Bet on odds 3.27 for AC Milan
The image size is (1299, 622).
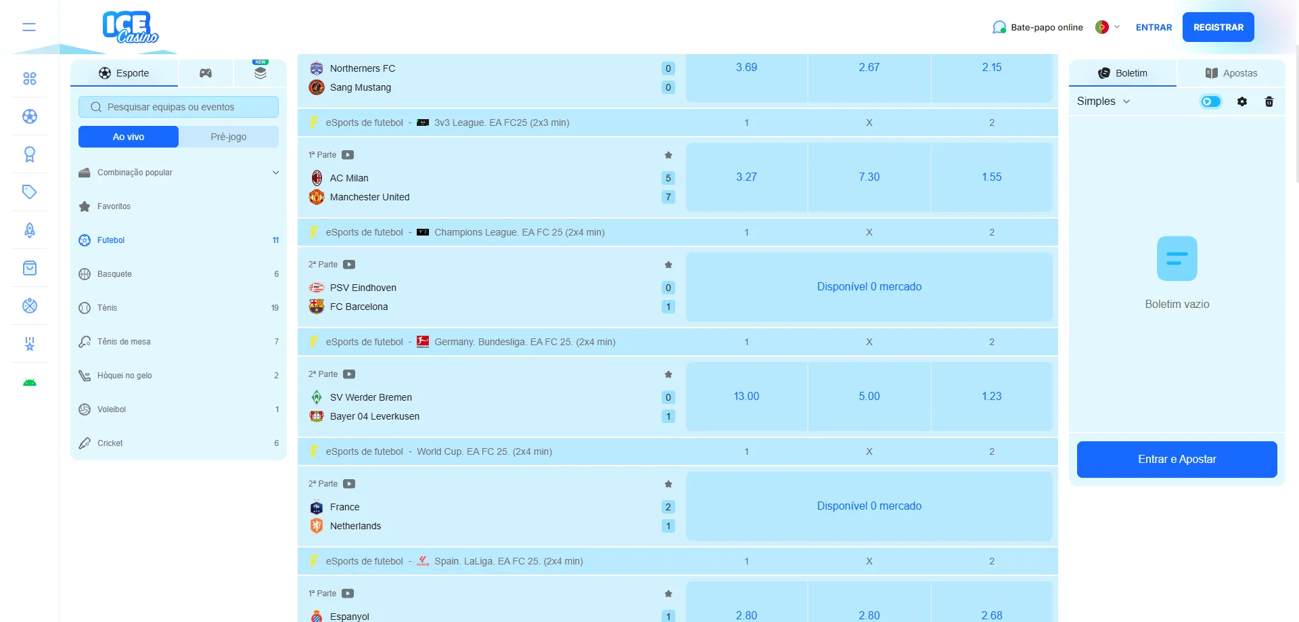point(746,177)
